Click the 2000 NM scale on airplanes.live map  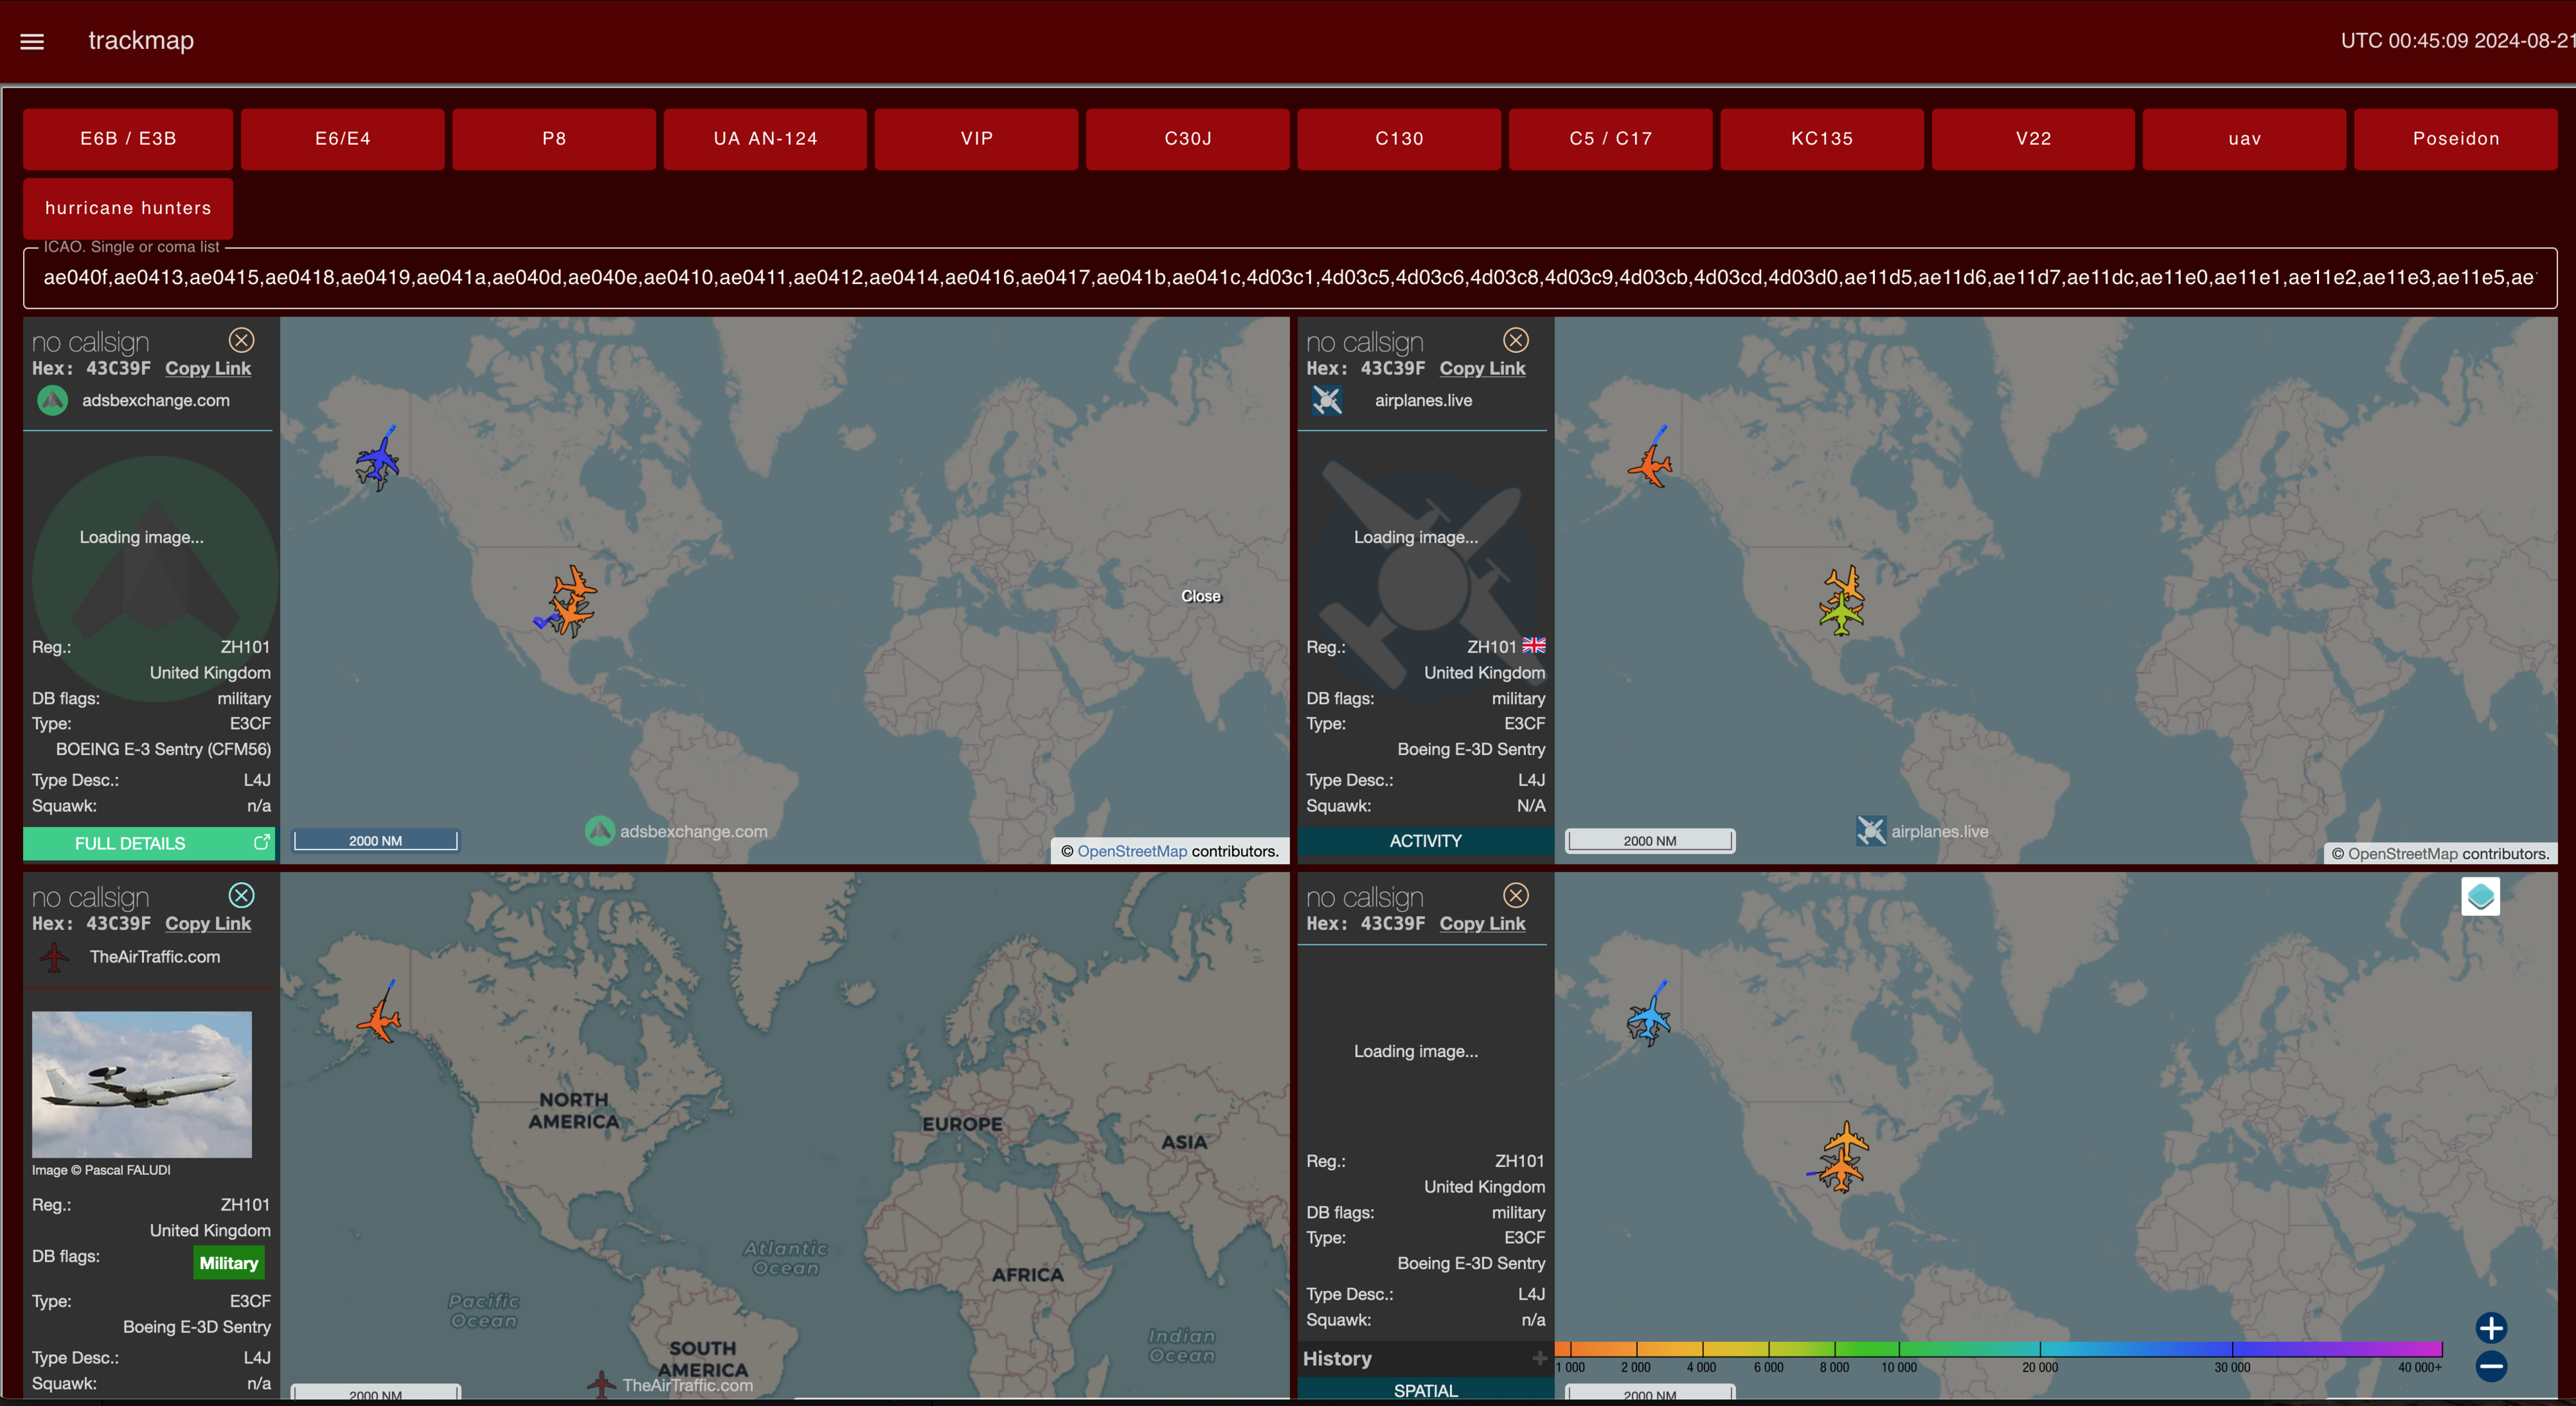pos(1650,840)
